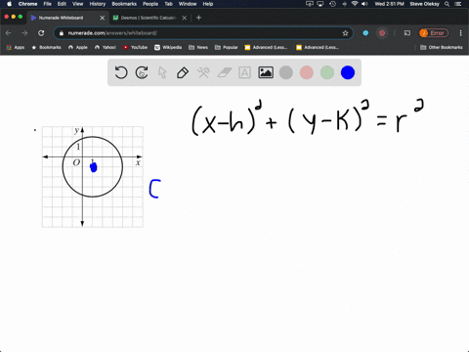Click the AirPlay display icon in menu bar
This screenshot has width=469, height=352.
320,4
